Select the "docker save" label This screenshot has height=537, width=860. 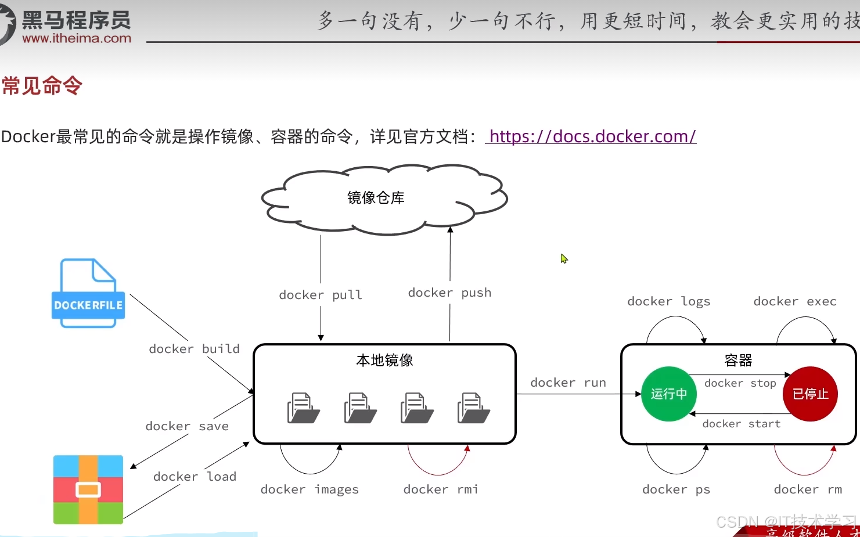pyautogui.click(x=187, y=426)
